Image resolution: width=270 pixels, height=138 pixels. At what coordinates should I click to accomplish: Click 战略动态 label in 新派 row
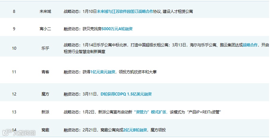click(71, 112)
